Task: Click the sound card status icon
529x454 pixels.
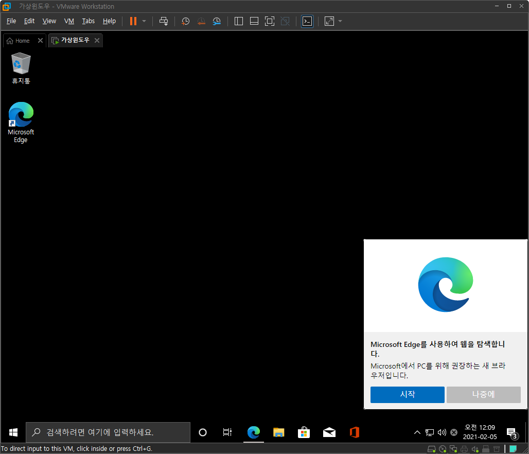Action: coord(475,449)
